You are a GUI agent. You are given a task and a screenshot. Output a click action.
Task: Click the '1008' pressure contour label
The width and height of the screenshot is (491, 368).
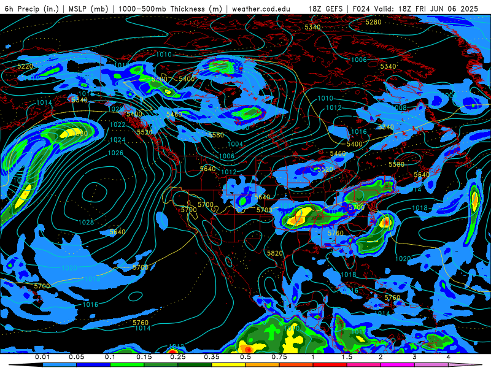399,108
